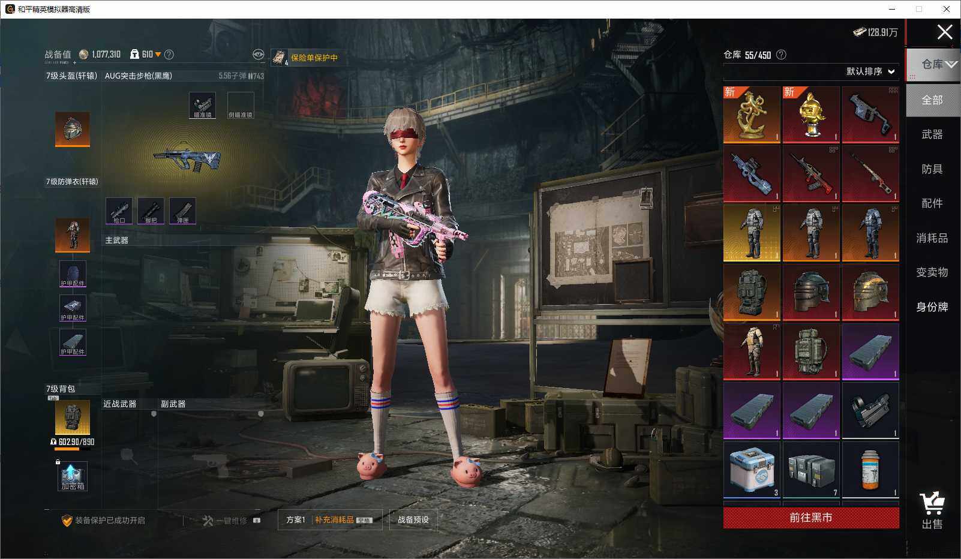Viewport: 961px width, 559px height.
Task: Select the 变卖物 sellables tab
Action: (x=932, y=272)
